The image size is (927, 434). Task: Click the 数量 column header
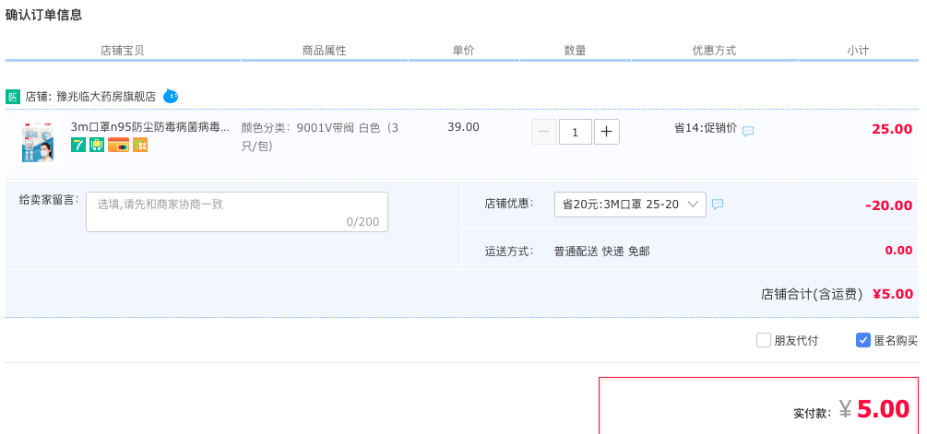(576, 51)
